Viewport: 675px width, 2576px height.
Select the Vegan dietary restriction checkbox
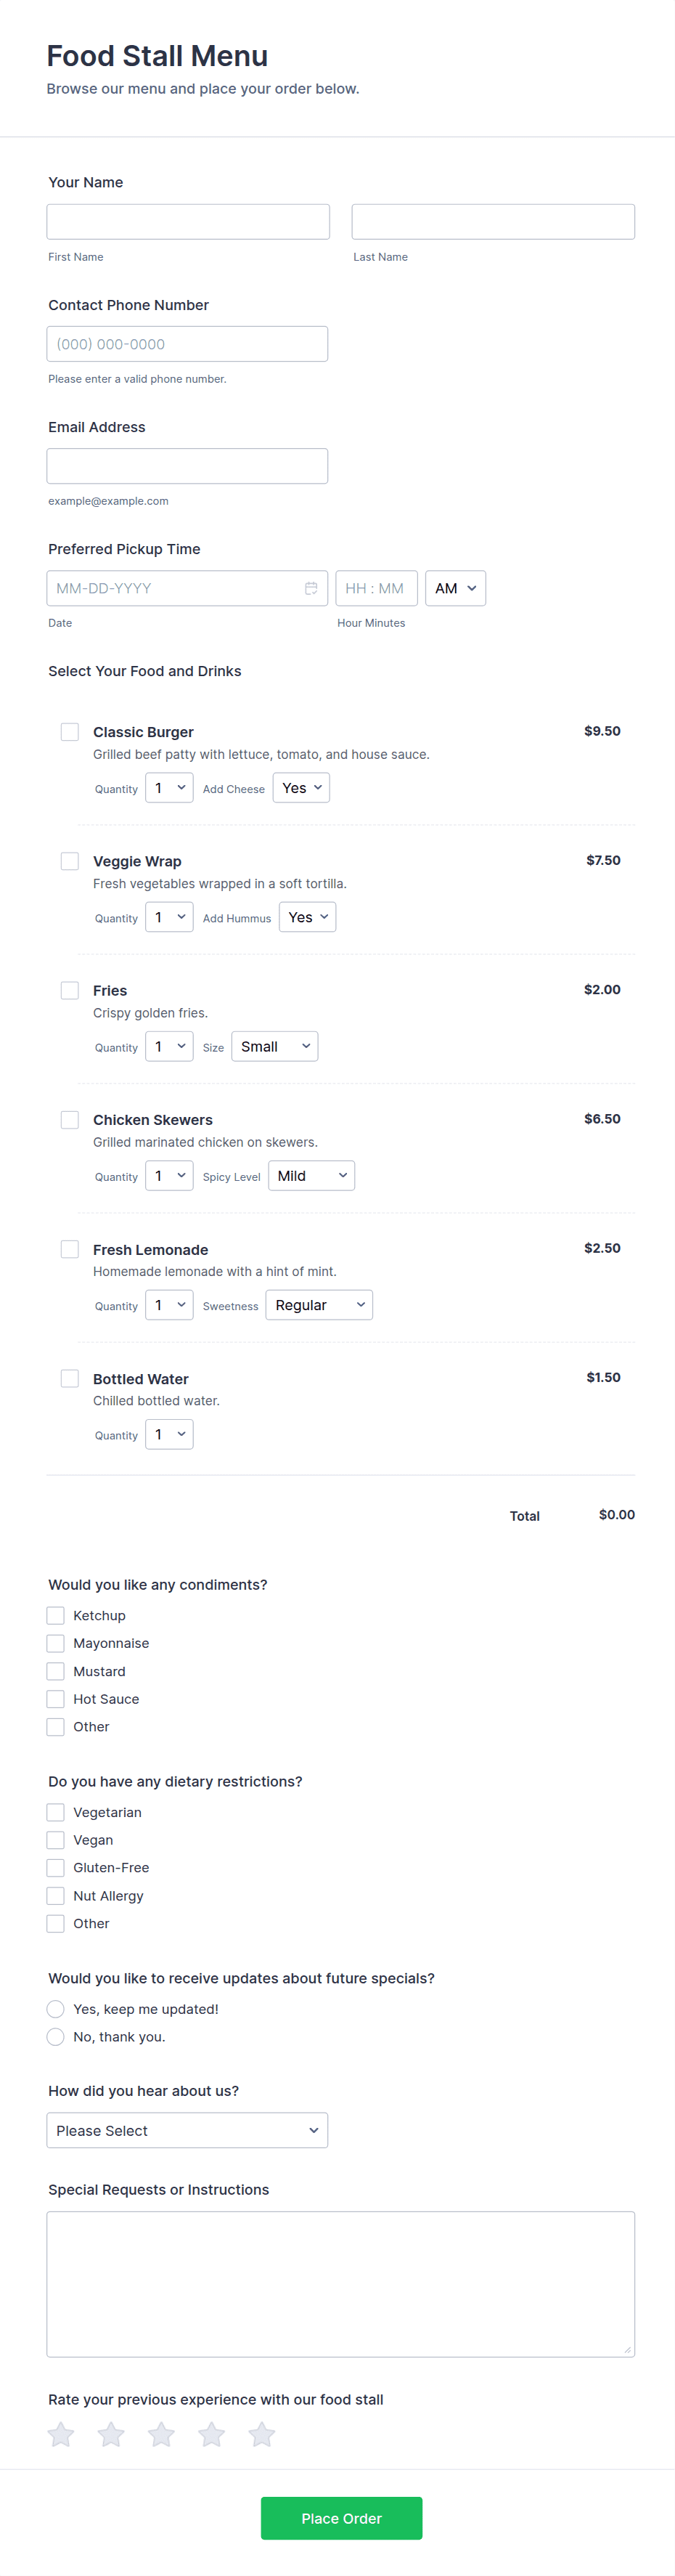pos(56,1840)
